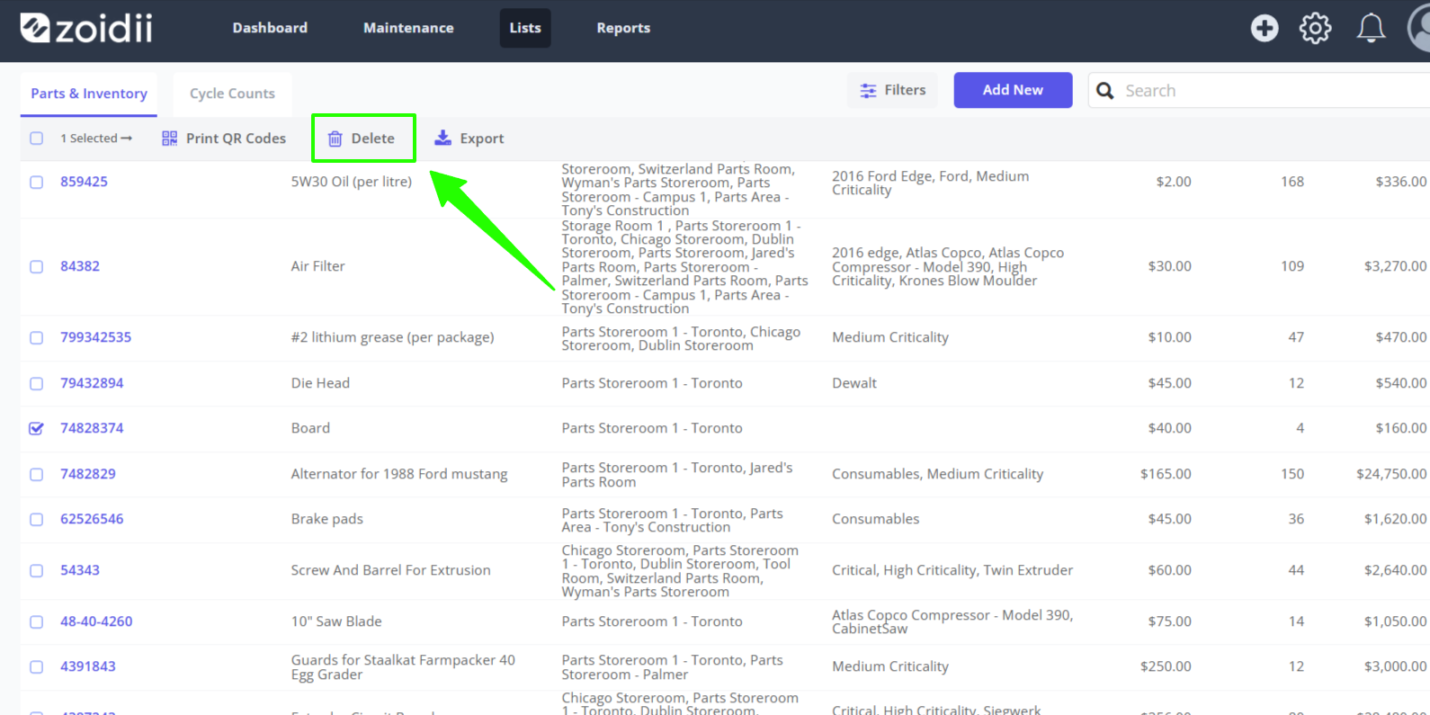Viewport: 1430px width, 715px height.
Task: Open the Filters panel
Action: tap(892, 90)
